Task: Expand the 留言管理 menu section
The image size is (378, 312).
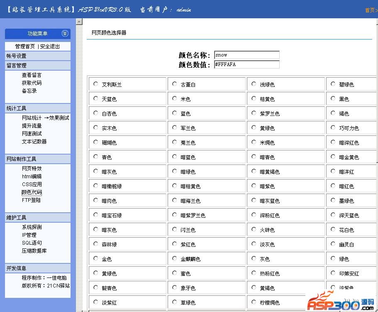Action: pyautogui.click(x=38, y=65)
